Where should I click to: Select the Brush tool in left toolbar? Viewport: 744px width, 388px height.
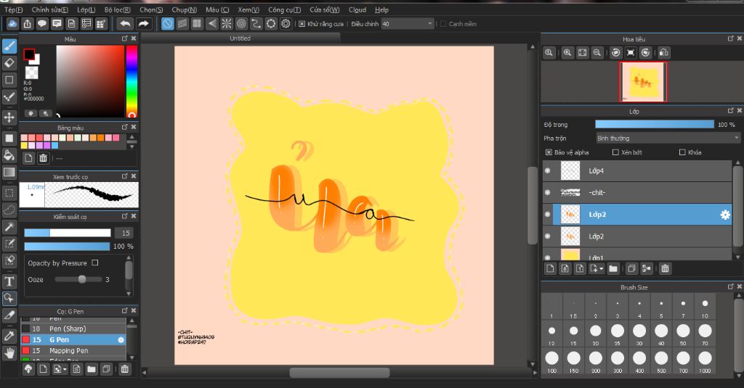[9, 46]
